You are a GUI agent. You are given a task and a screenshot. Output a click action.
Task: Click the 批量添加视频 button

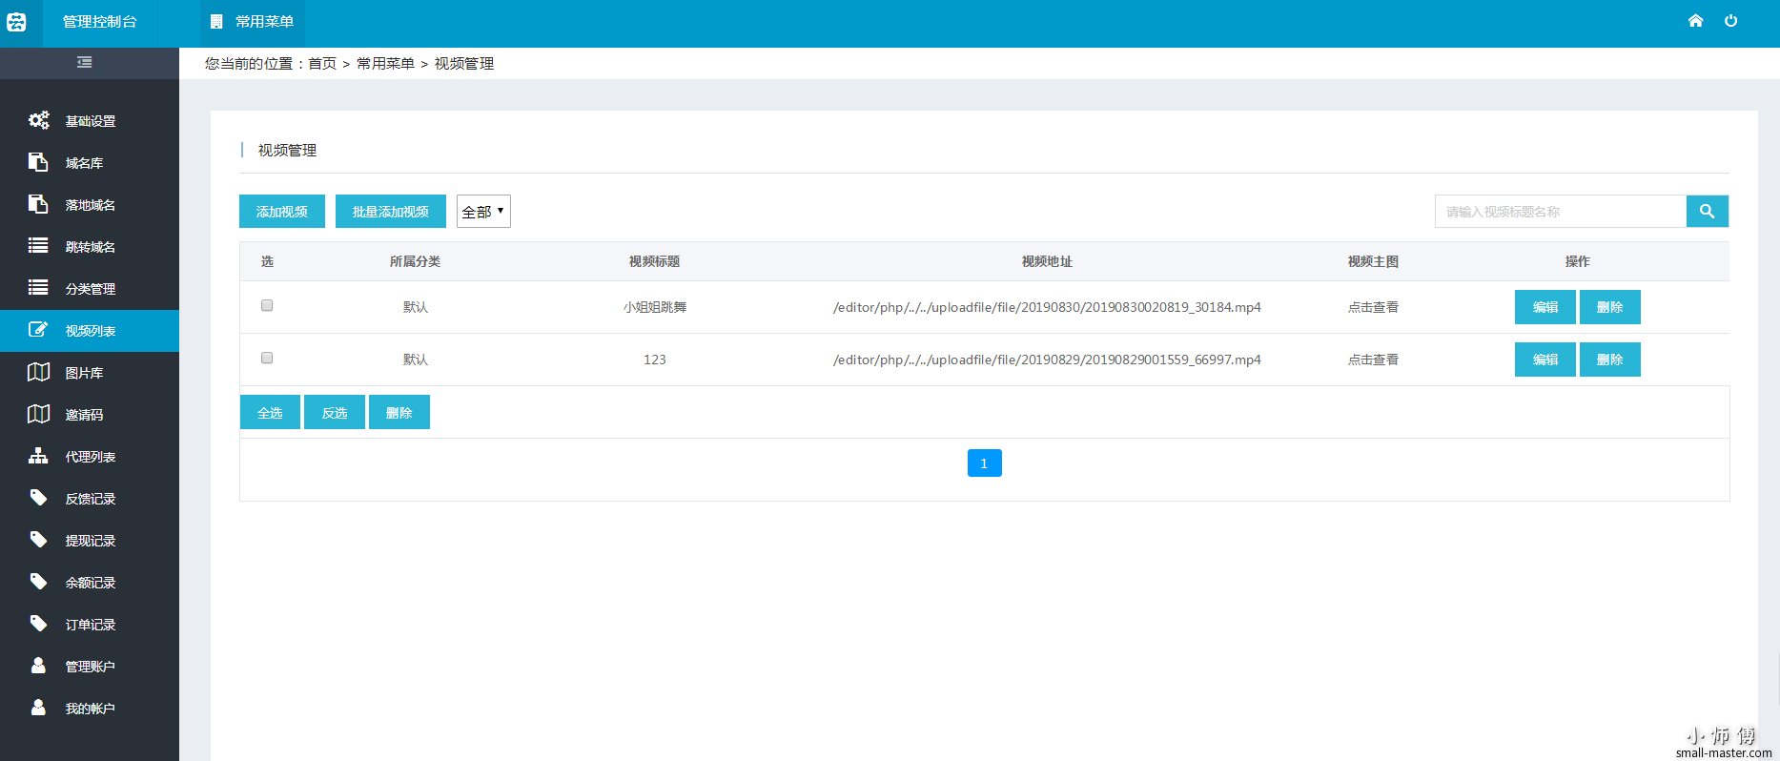point(391,212)
